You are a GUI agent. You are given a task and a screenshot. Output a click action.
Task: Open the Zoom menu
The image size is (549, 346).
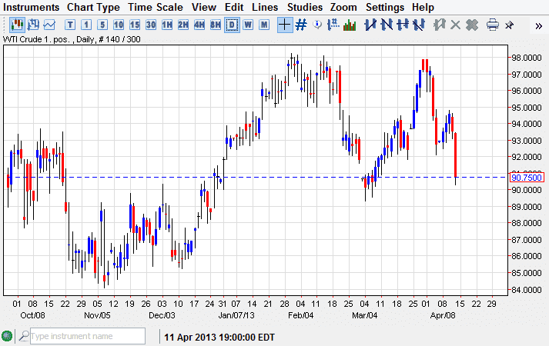[x=343, y=7]
